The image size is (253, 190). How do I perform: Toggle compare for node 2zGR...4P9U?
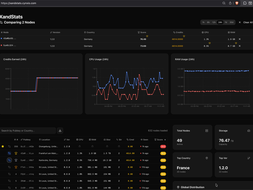point(9,188)
